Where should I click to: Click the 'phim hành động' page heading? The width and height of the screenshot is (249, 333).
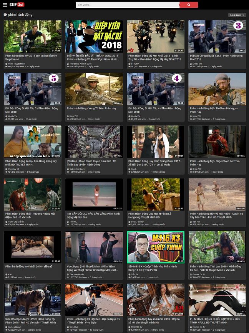click(20, 15)
